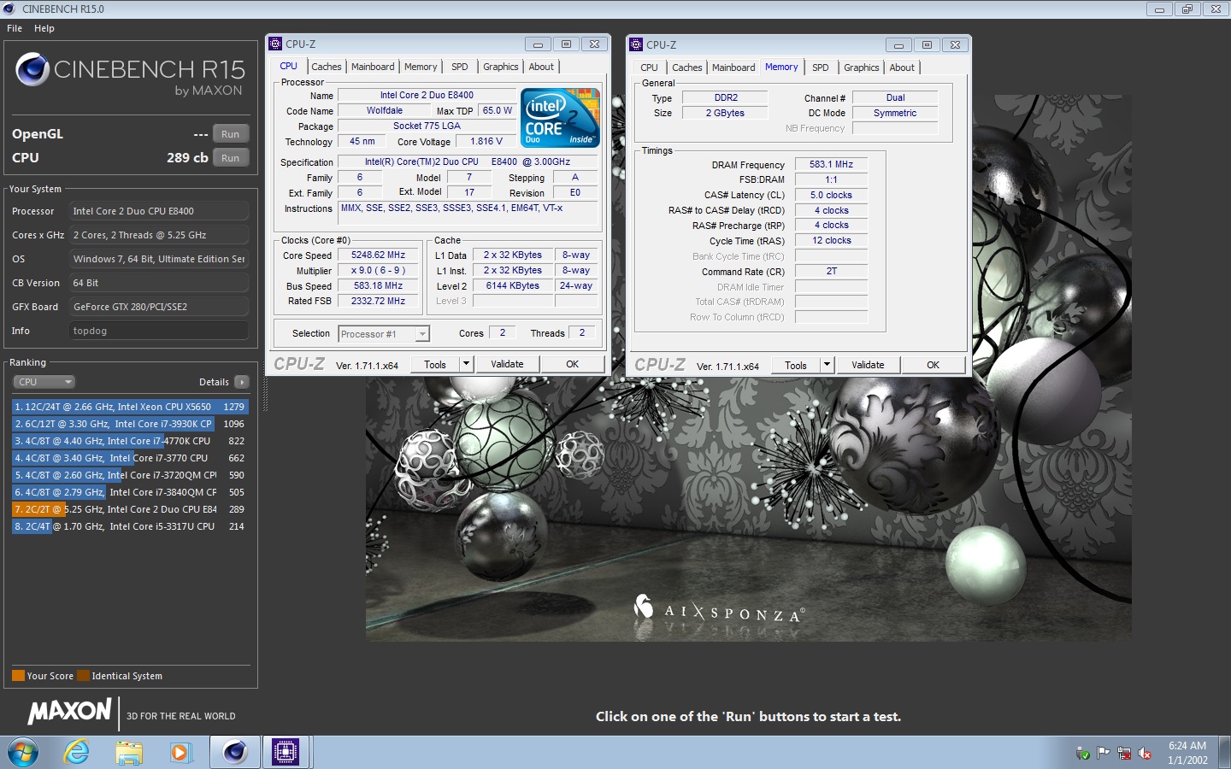Select Mainboard tab in right CPU-Z window

733,68
